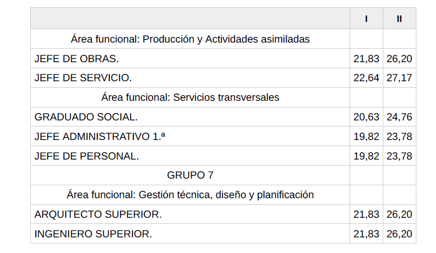Click the GRADUADO SOCIAL row label

click(86, 117)
